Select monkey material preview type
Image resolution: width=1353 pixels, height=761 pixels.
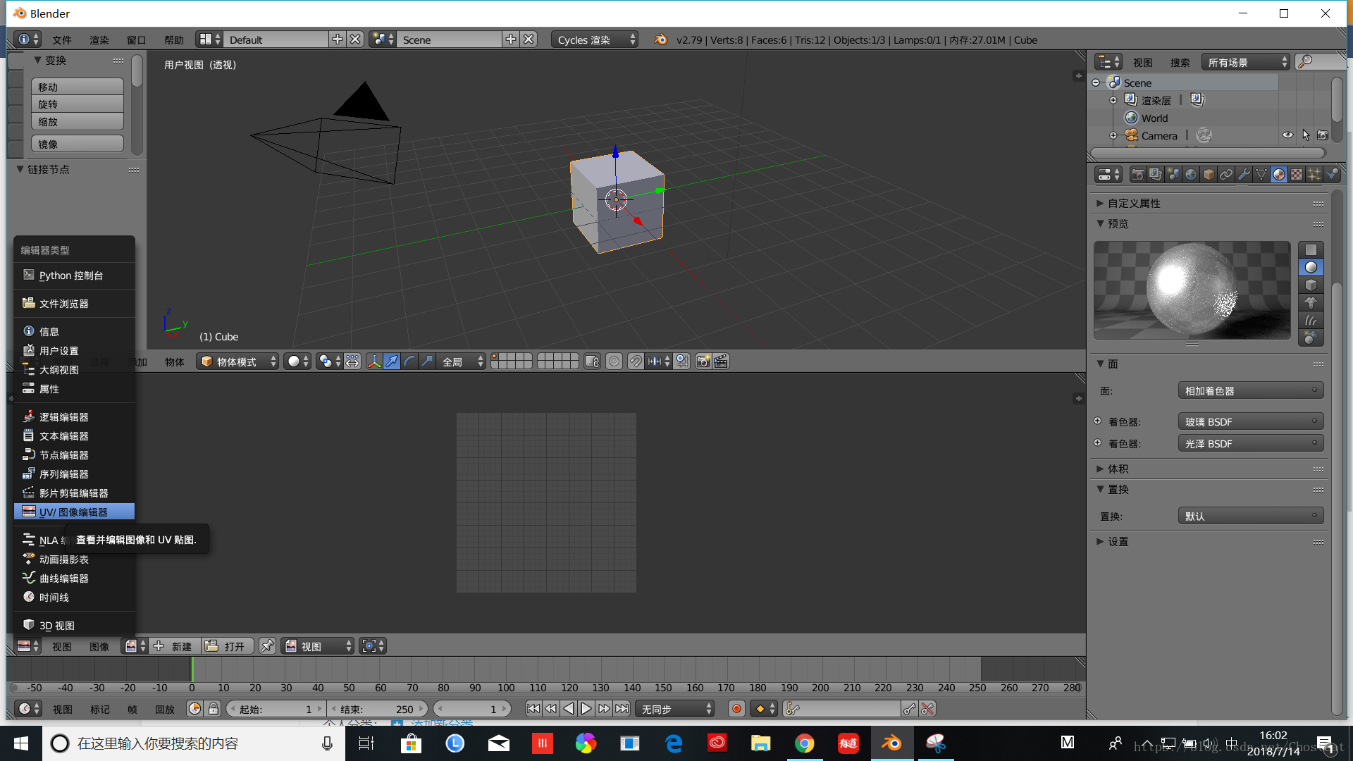point(1311,302)
